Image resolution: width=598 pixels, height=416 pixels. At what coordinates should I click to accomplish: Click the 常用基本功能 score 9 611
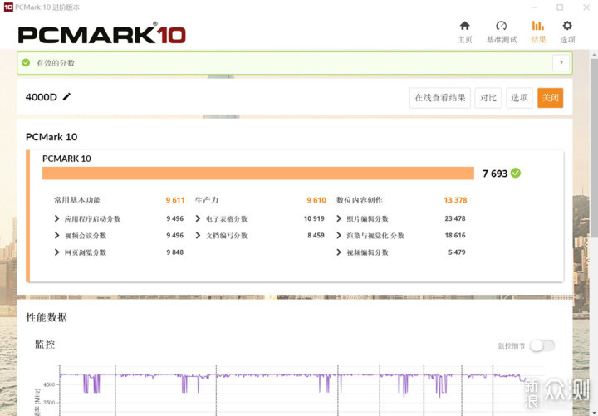(175, 200)
